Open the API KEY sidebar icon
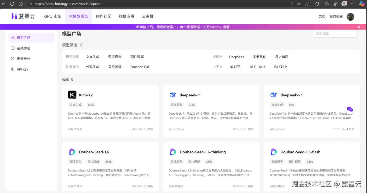 (12, 69)
